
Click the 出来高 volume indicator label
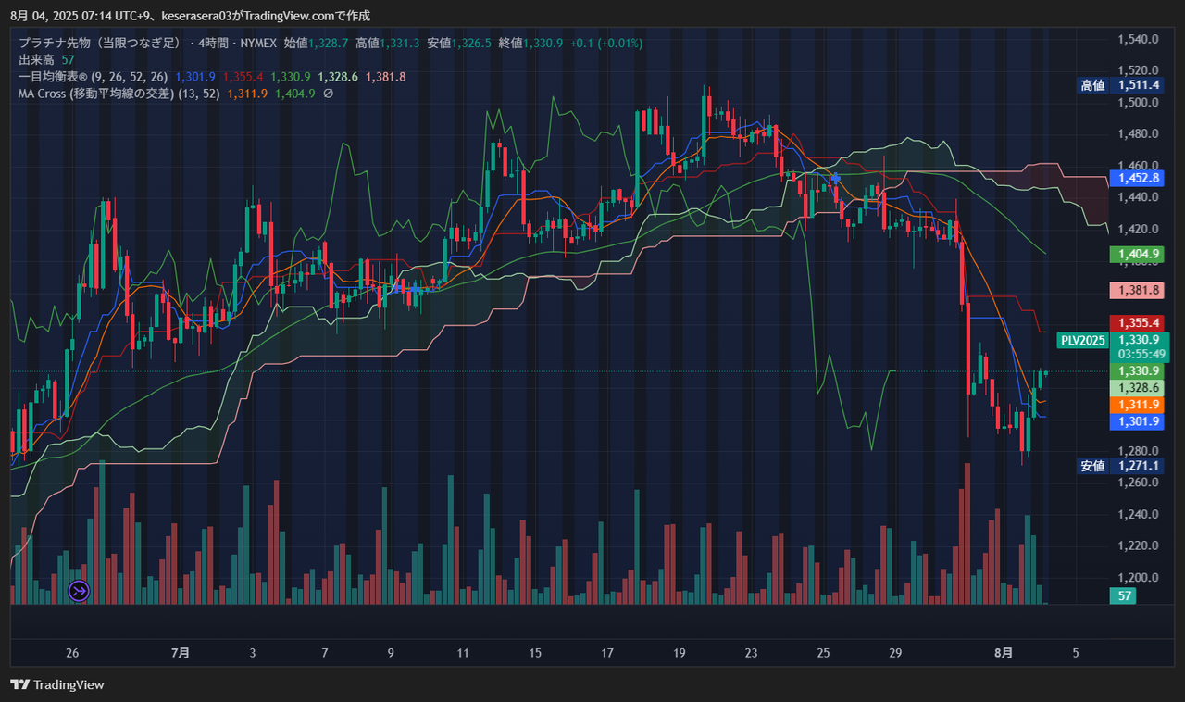point(37,59)
